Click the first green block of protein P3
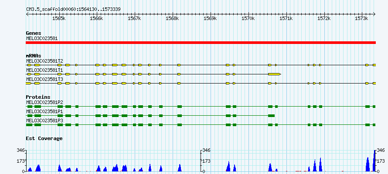388x174 pixels. (29, 125)
